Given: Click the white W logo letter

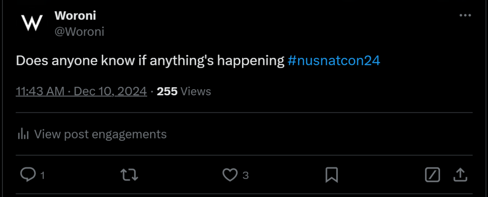Looking at the screenshot, I should 32,23.
